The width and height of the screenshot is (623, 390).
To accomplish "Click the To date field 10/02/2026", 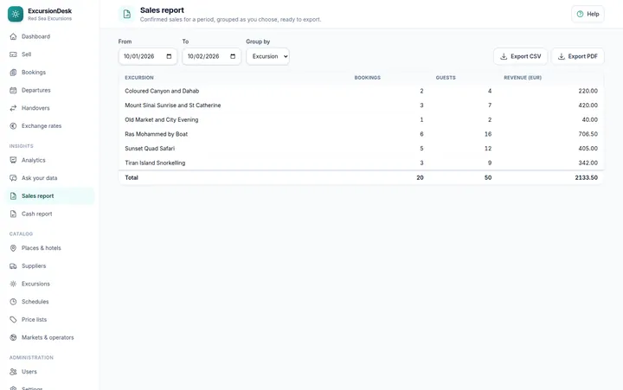I will tap(211, 56).
